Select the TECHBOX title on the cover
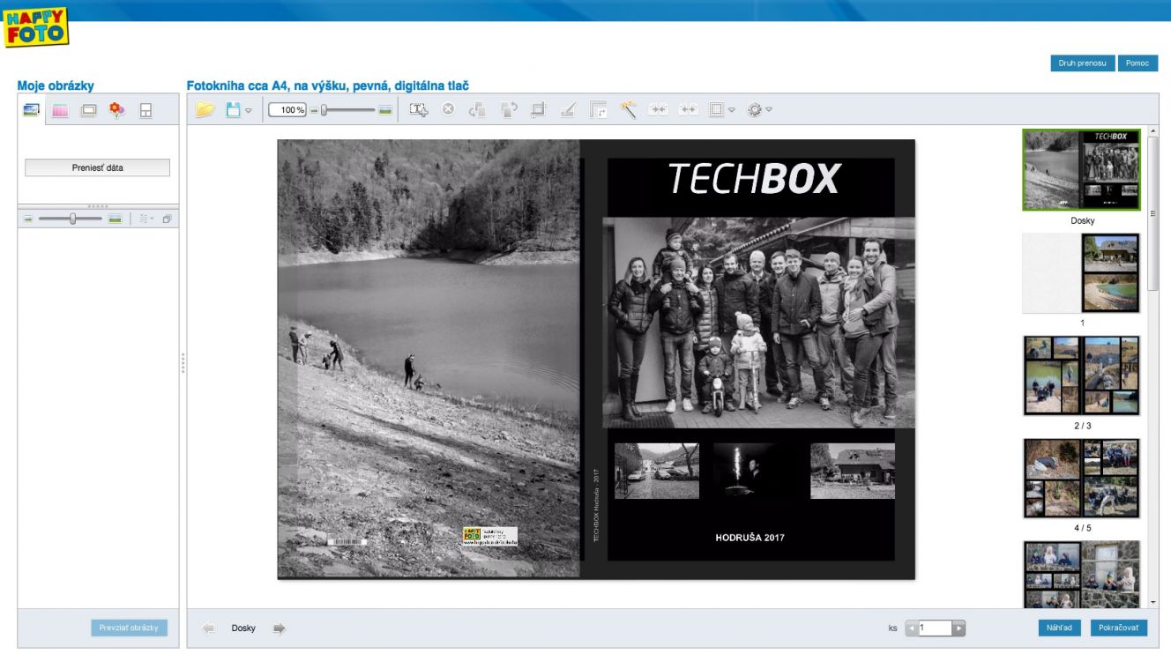Viewport: 1171px width, 654px height. click(753, 179)
